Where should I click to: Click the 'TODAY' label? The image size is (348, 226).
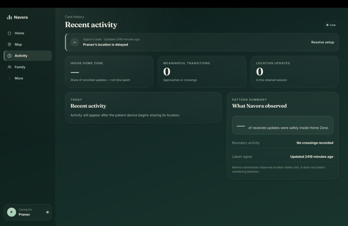[76, 100]
